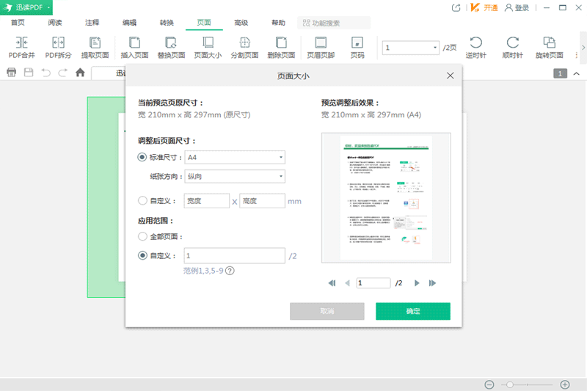Choose the 删除页面 delete page icon
This screenshot has height=391, width=587.
[x=281, y=43]
